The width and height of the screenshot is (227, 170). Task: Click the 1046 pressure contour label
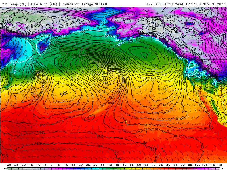[x=174, y=32]
